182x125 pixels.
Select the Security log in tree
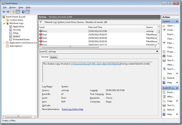click(x=17, y=30)
